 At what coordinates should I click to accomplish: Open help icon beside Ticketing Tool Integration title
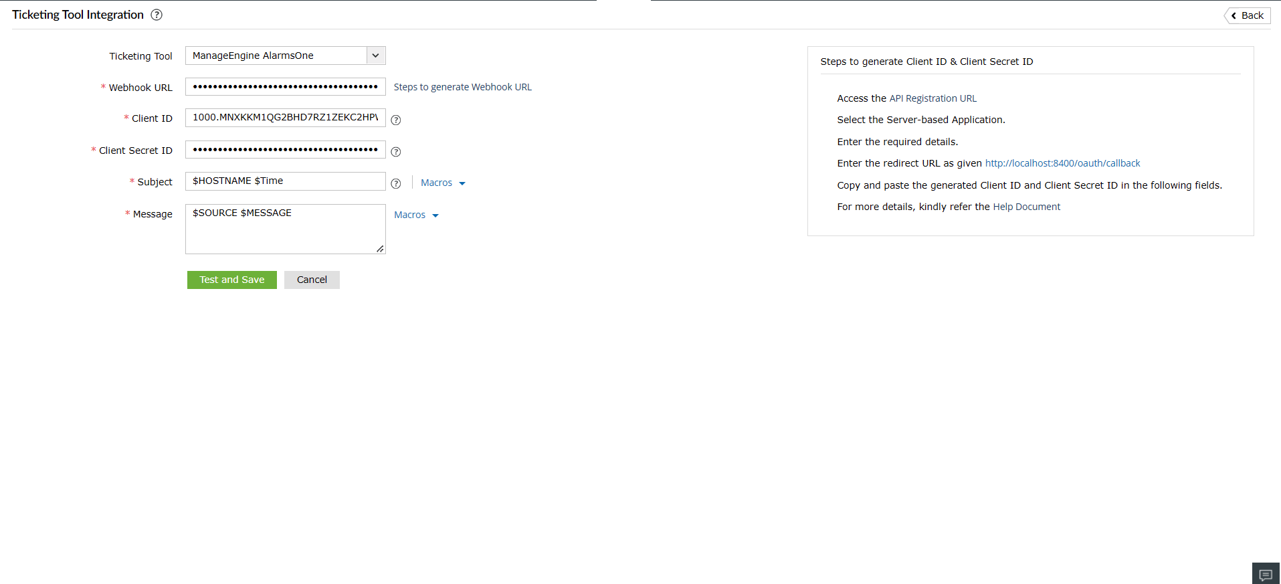[157, 15]
